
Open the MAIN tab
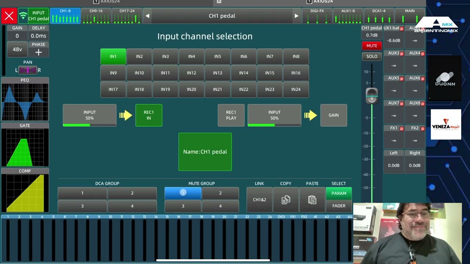410,16
